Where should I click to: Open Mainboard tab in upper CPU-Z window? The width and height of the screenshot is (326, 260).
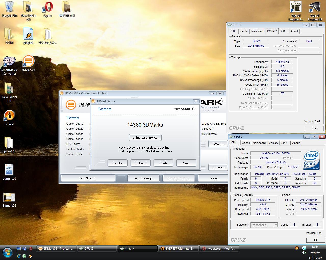(257, 31)
